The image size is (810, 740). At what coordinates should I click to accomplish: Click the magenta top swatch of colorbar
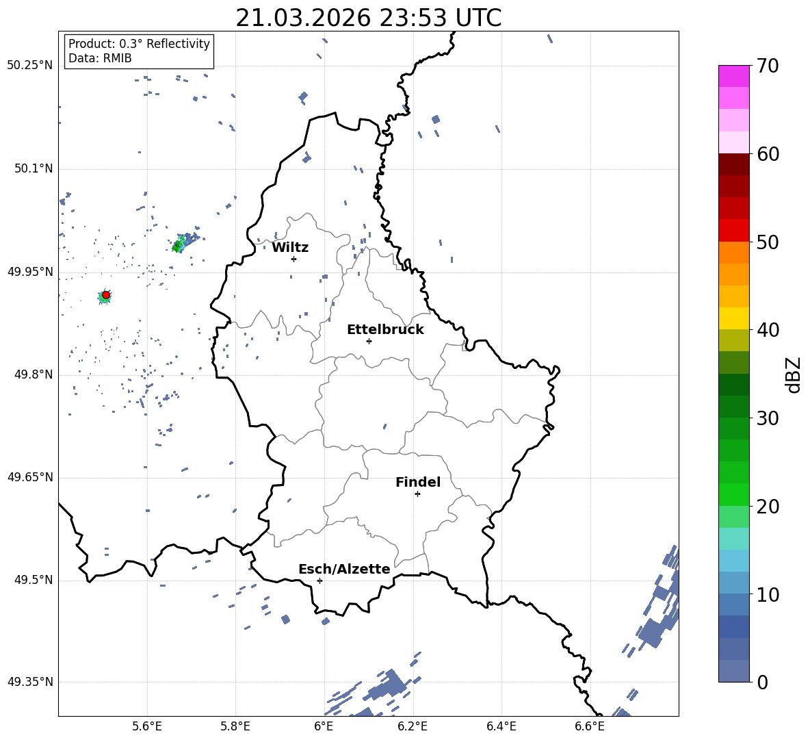click(x=733, y=77)
